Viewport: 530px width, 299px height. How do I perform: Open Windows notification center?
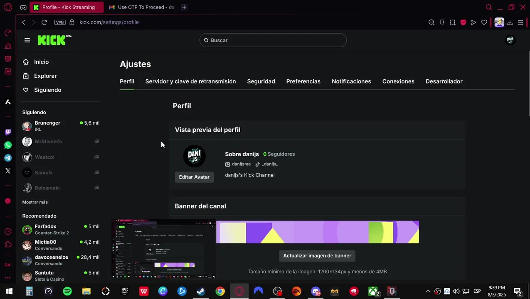518,292
